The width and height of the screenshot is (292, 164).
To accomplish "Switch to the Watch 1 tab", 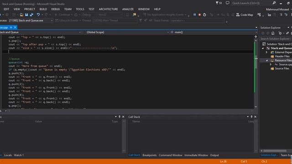I will click(19, 155).
